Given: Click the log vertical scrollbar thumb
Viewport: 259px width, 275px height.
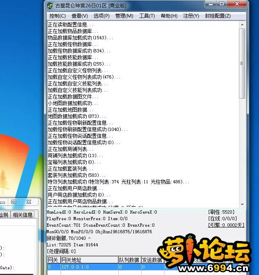Looking at the screenshot, I should (x=242, y=63).
